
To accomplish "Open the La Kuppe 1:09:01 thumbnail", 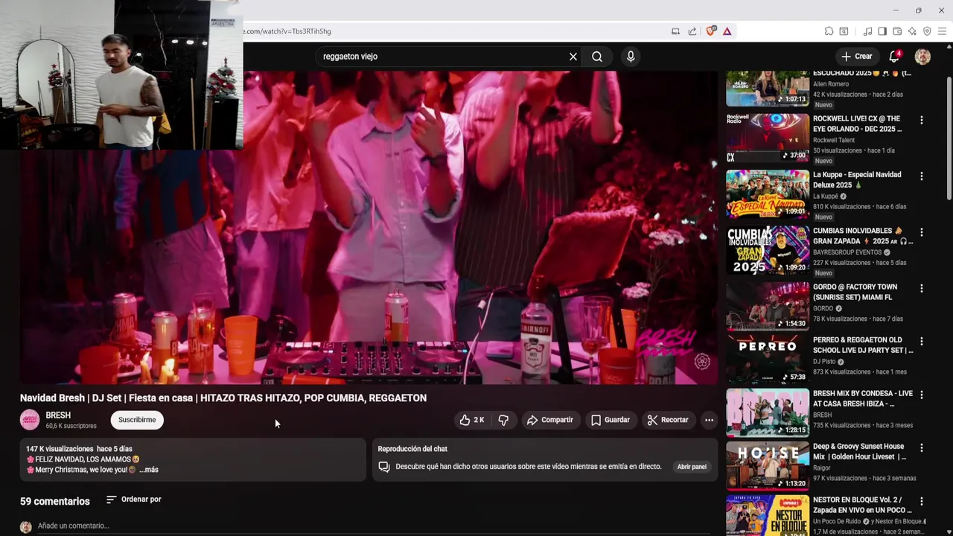I will point(768,194).
